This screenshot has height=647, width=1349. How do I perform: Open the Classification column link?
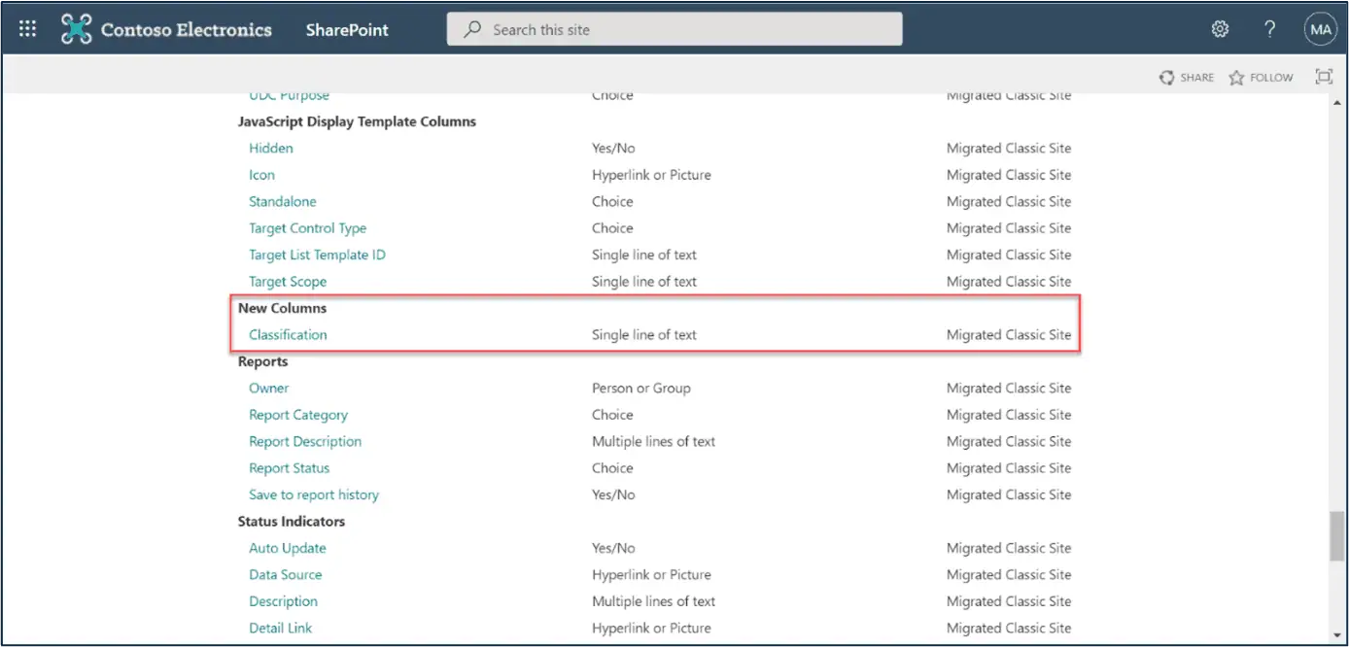(x=288, y=334)
